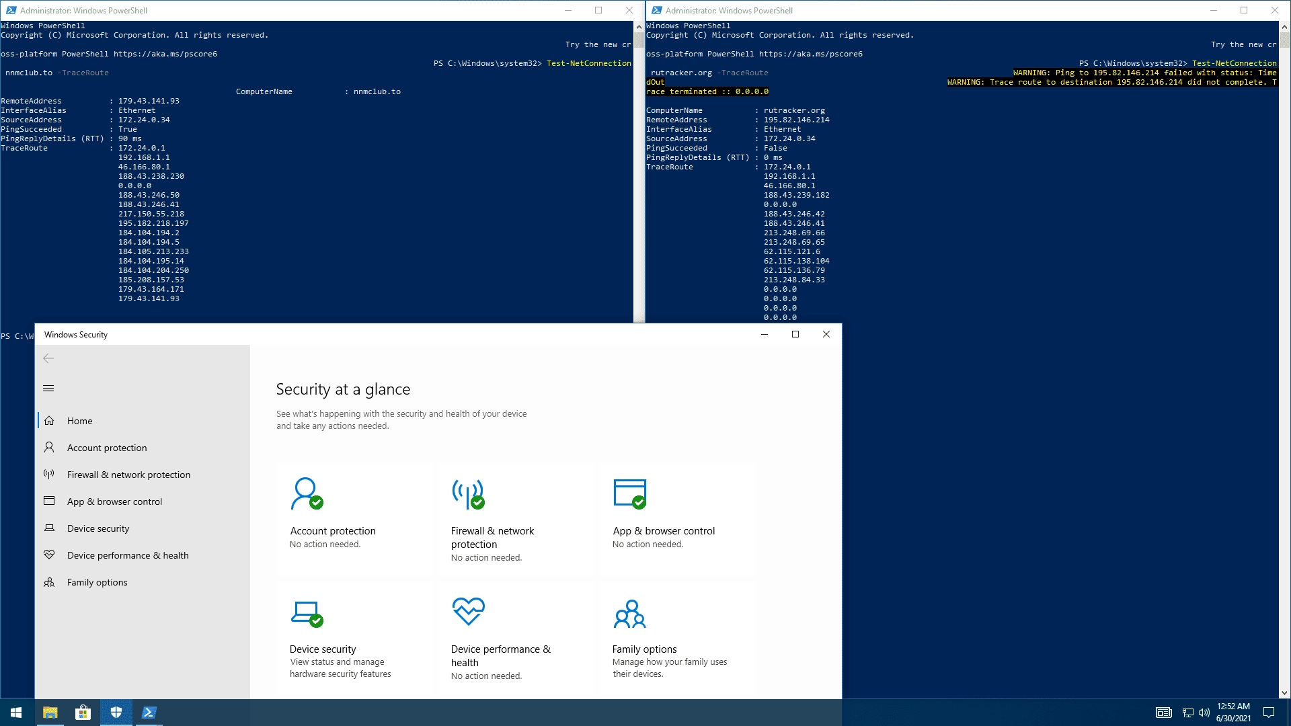Viewport: 1291px width, 726px height.
Task: Click the Family options tile title
Action: pos(644,649)
